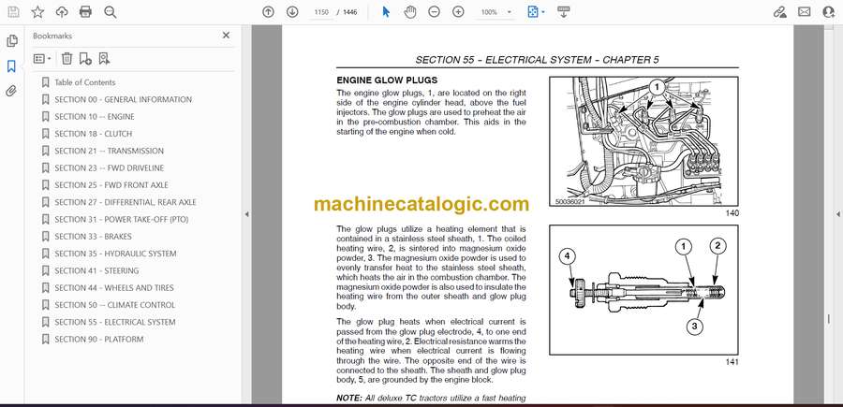Screen dimensions: 843x407
Task: Click the scrolling mode keyboard icon
Action: tap(564, 12)
